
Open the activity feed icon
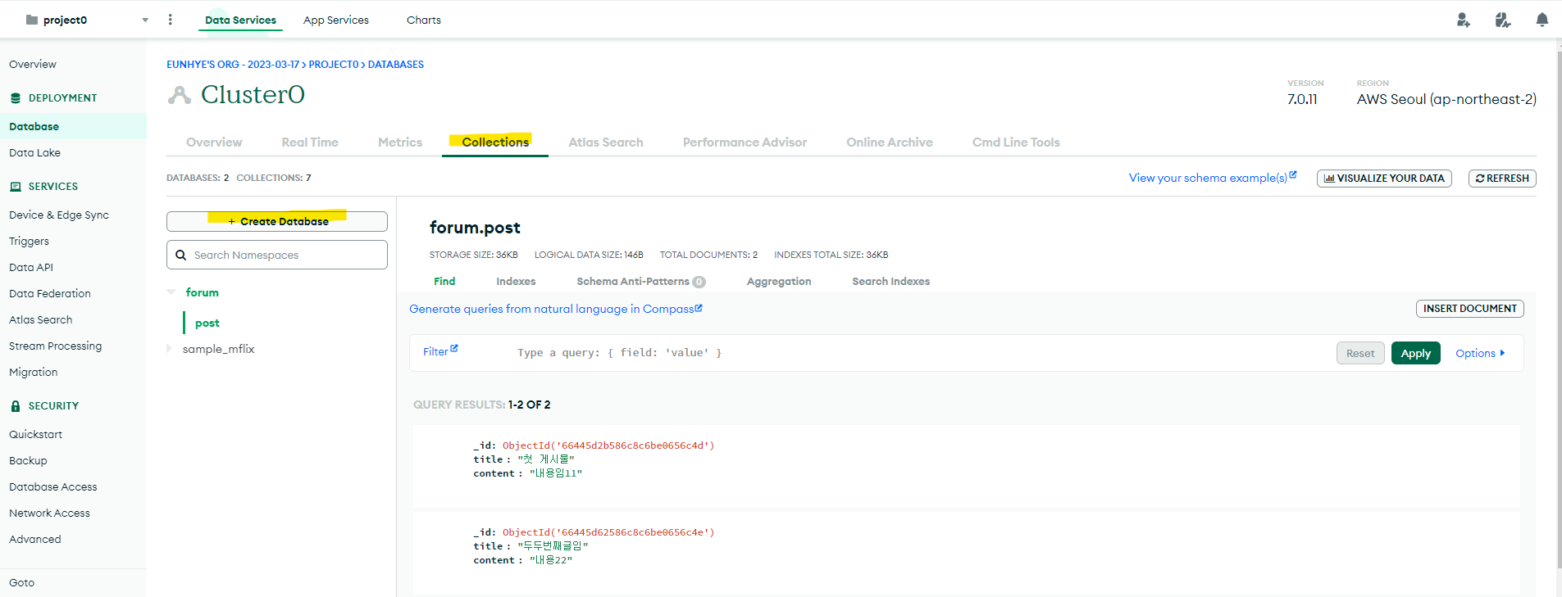1502,20
